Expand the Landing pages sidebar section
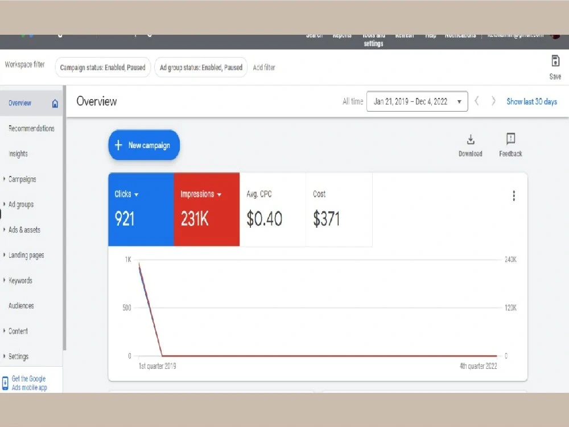The height and width of the screenshot is (427, 569). coord(4,255)
